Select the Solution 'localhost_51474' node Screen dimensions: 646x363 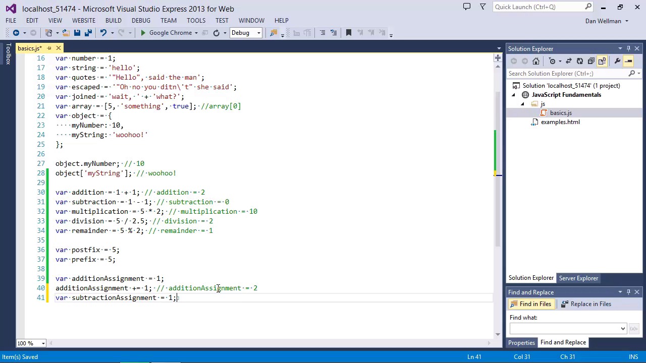tap(571, 86)
